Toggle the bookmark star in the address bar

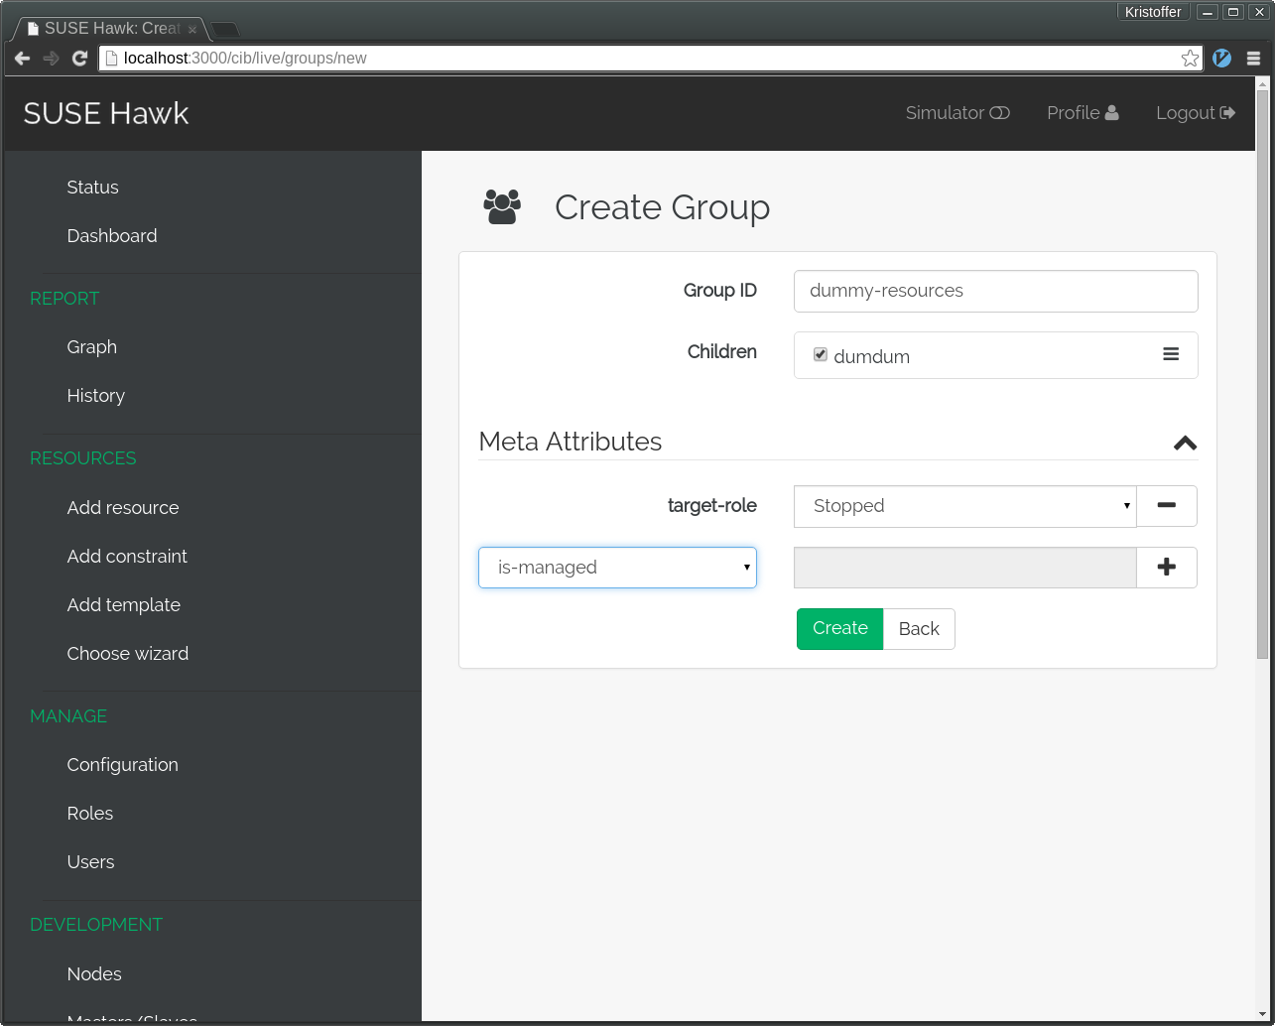point(1190,58)
